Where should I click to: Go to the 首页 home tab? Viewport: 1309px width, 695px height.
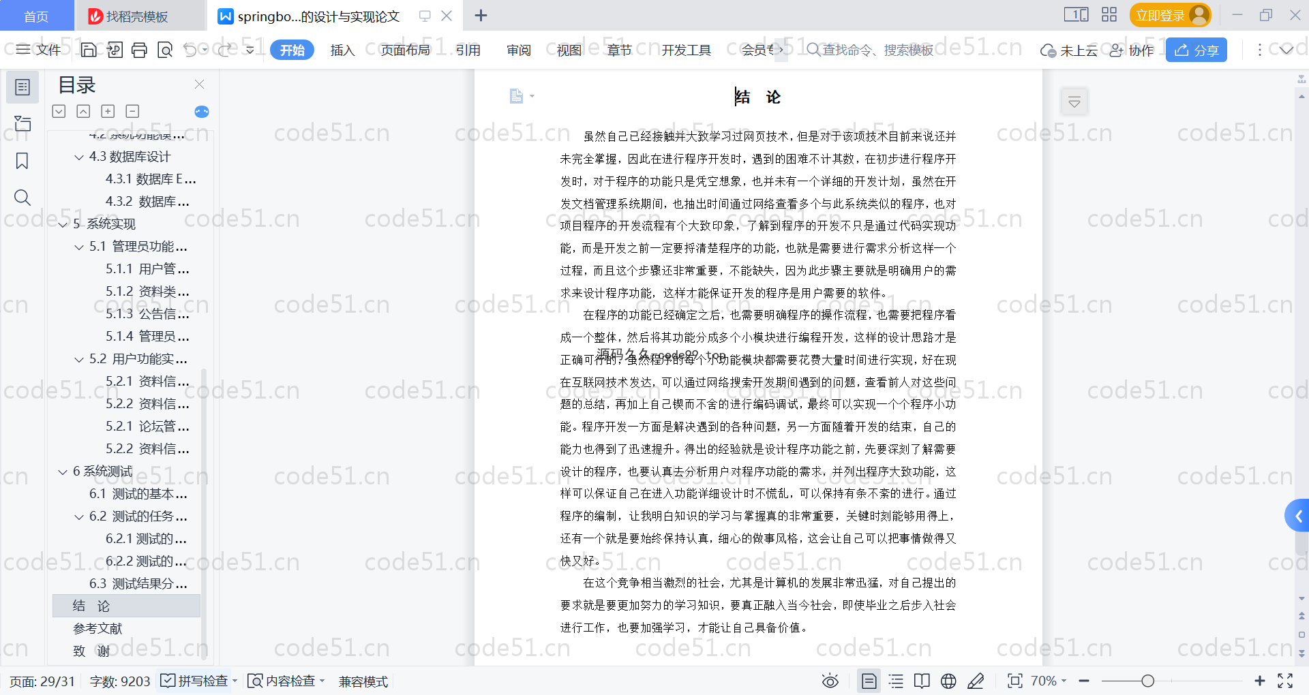coord(36,16)
